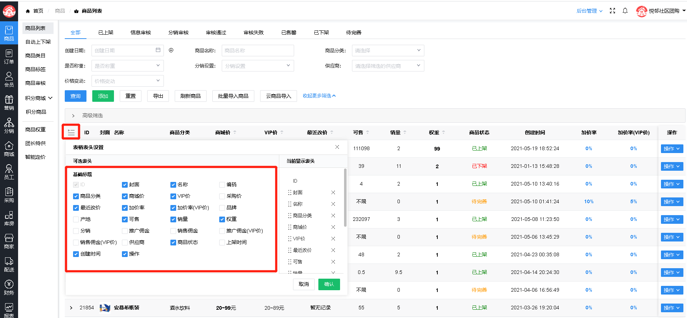Switch to the 待完善 tab

353,32
